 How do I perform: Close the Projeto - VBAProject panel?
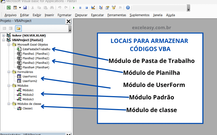(69, 21)
